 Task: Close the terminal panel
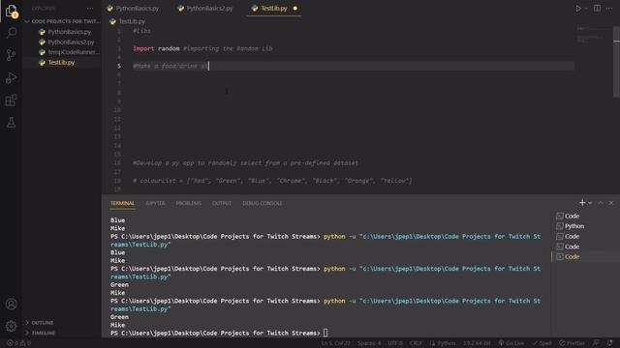[611, 203]
